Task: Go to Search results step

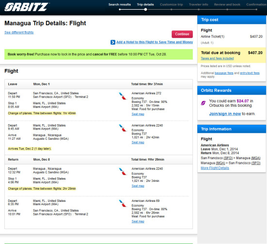Action: click(119, 4)
